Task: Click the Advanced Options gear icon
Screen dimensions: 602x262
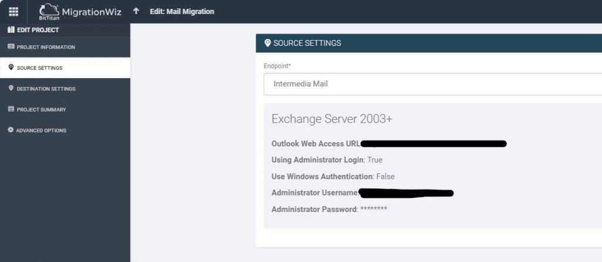Action: [x=11, y=130]
